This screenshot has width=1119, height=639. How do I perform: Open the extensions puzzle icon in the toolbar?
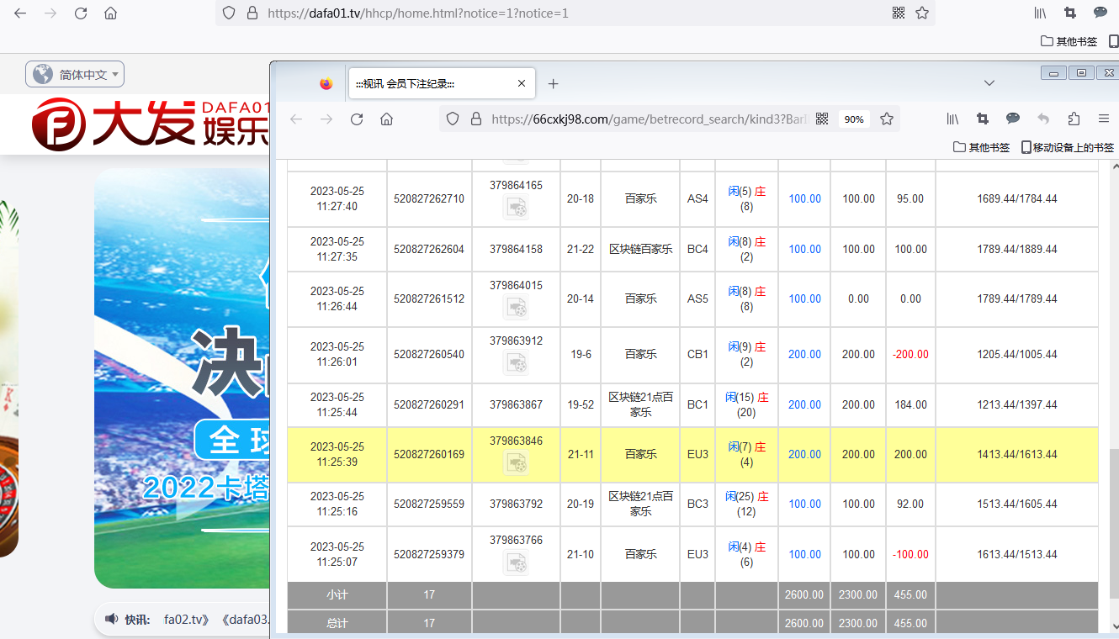[1074, 119]
